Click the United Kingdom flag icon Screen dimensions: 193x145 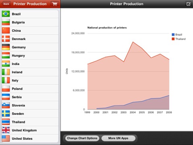6,130
